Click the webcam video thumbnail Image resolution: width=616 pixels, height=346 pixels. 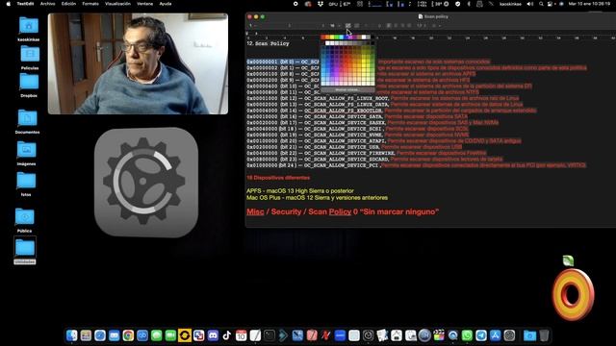pos(138,63)
